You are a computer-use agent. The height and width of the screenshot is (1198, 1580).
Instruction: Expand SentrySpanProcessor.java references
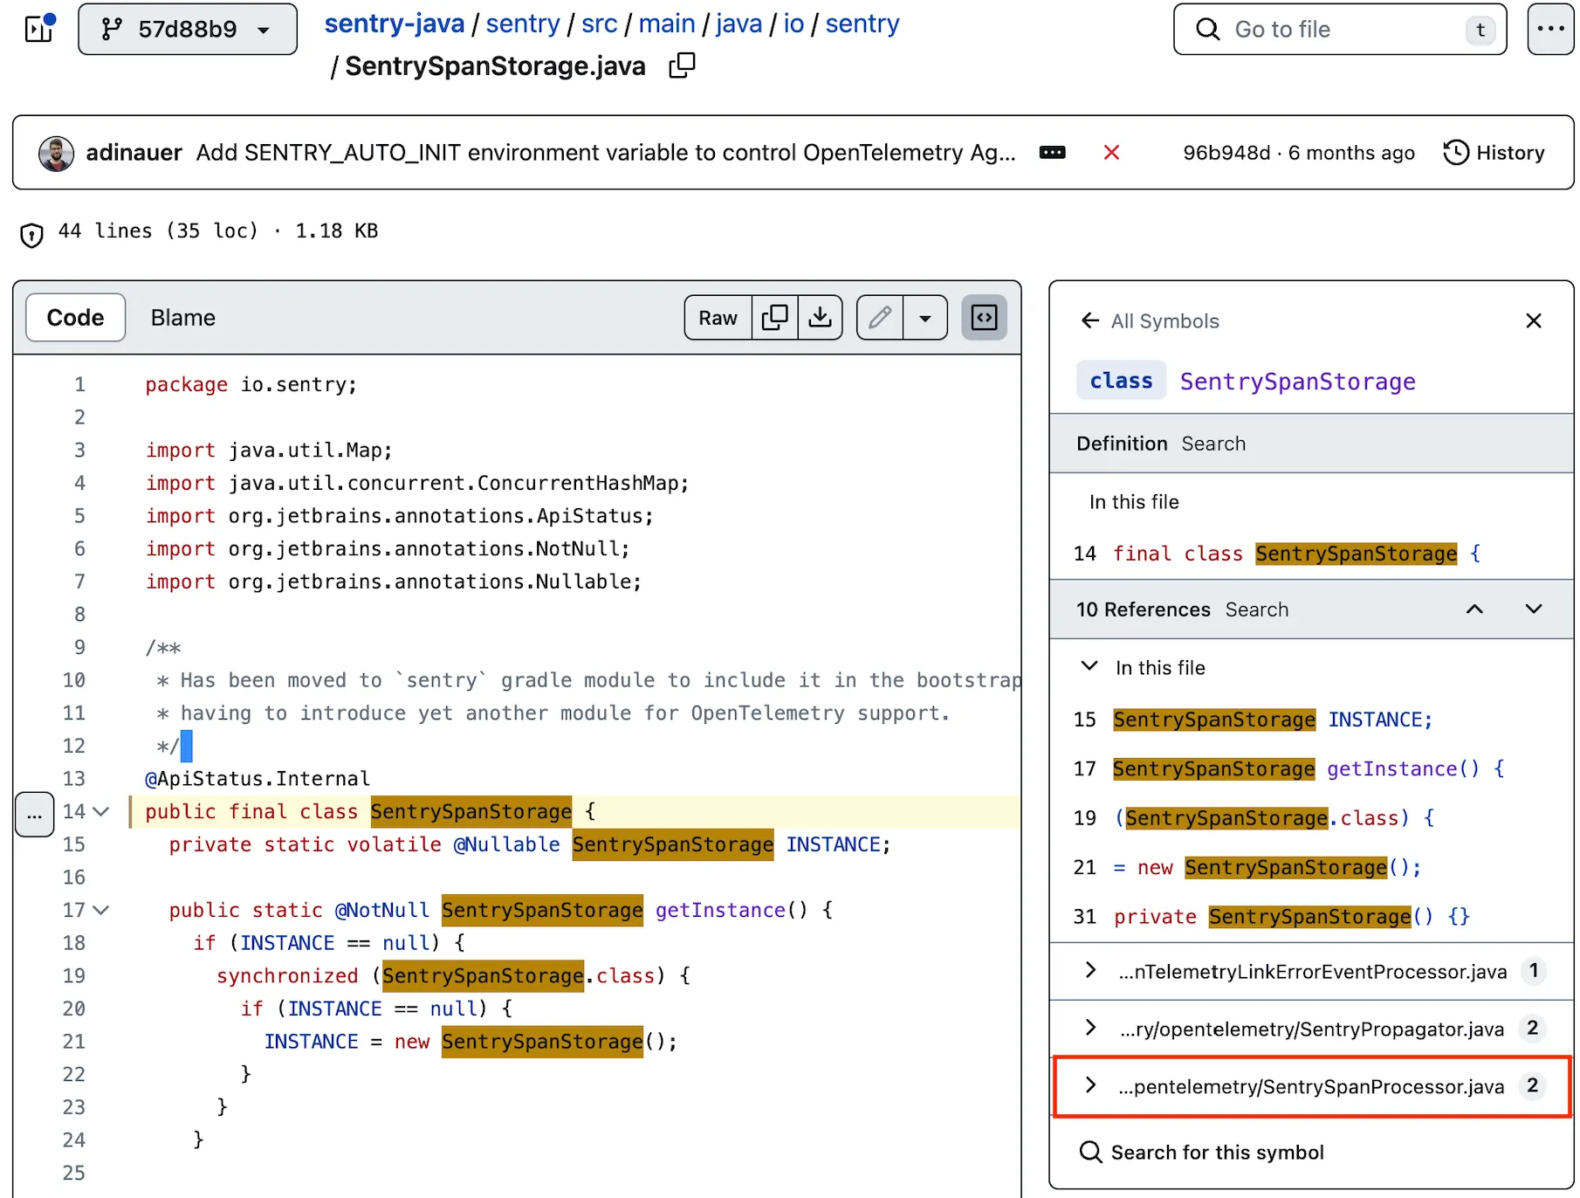(1090, 1085)
